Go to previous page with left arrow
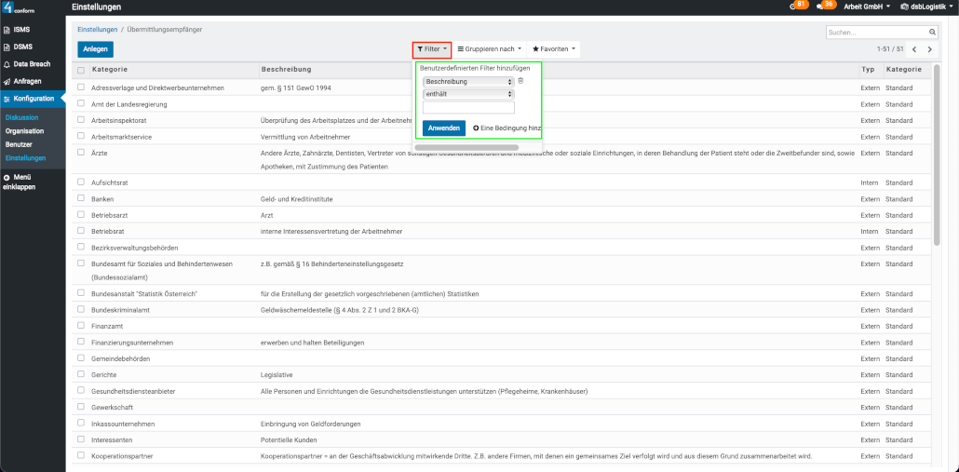Viewport: 959px width, 472px height. [x=913, y=49]
